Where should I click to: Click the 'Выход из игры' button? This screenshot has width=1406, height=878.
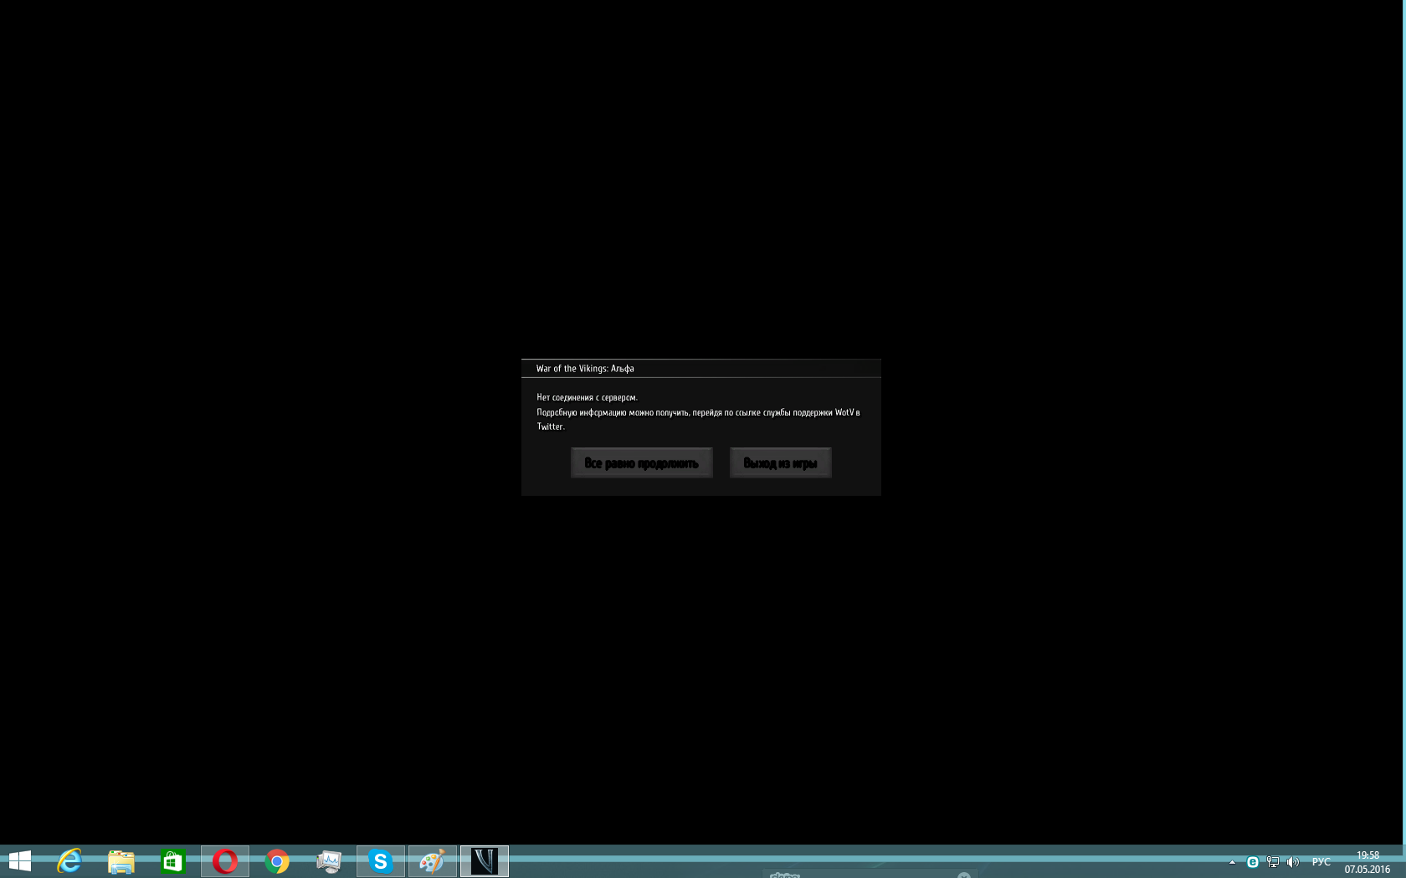780,462
